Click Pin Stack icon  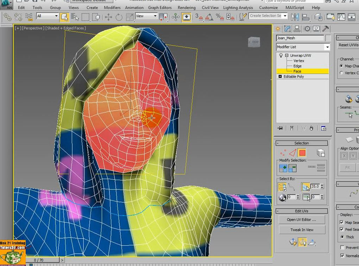coord(280,128)
